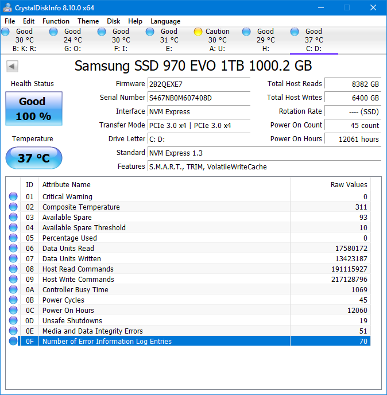The width and height of the screenshot is (387, 395).
Task: Click the Power On Hours value 12061 hours
Action: click(353, 139)
